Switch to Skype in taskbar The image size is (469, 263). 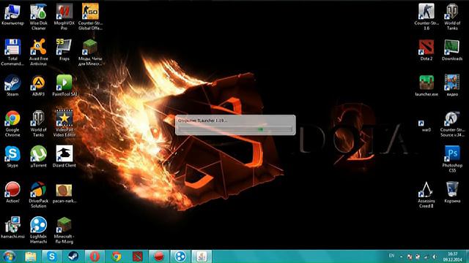point(52,256)
